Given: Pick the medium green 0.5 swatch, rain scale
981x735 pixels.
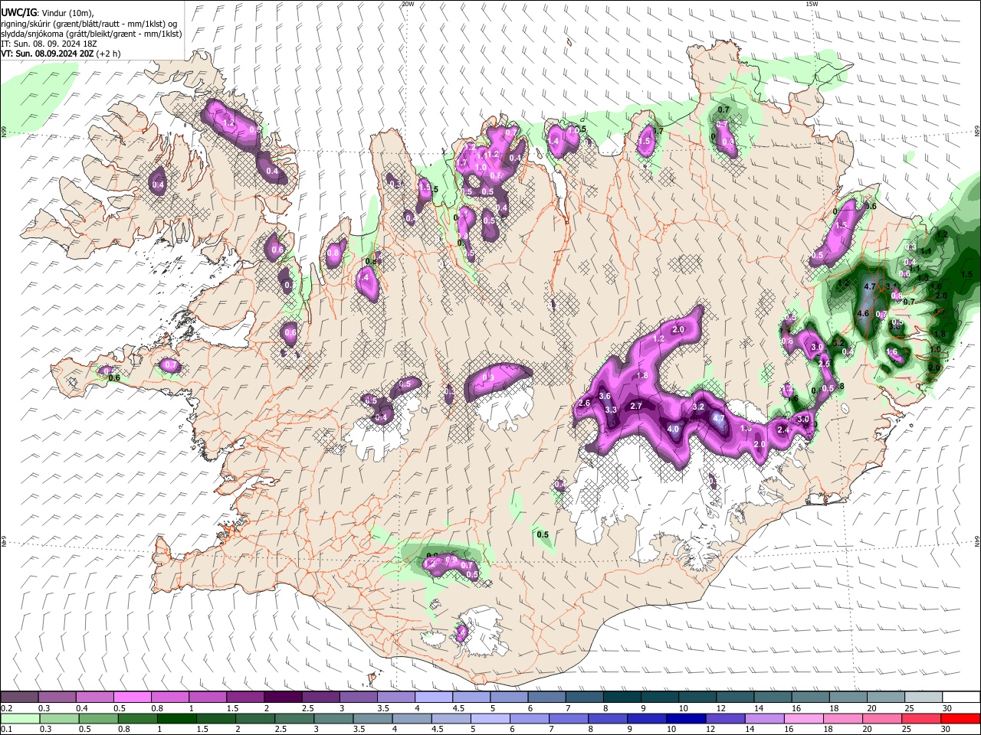Looking at the screenshot, I should (98, 718).
